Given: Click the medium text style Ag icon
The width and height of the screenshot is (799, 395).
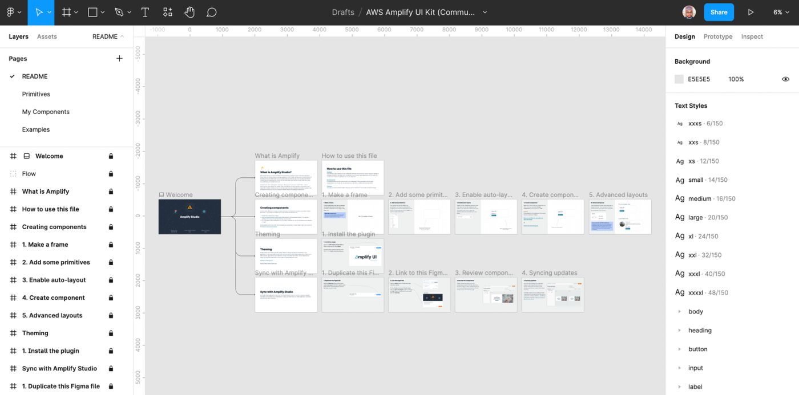Looking at the screenshot, I should tap(680, 198).
